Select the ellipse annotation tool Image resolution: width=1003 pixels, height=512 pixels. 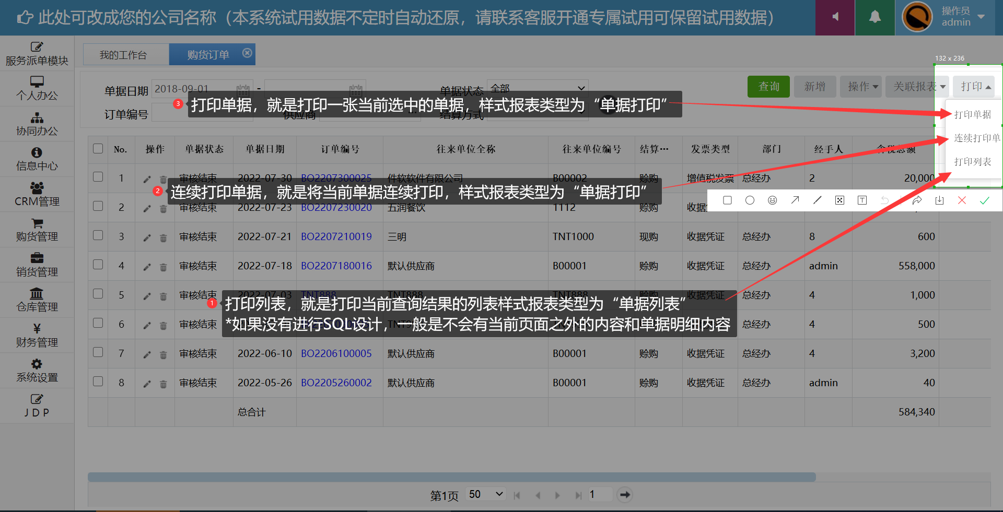click(x=750, y=200)
